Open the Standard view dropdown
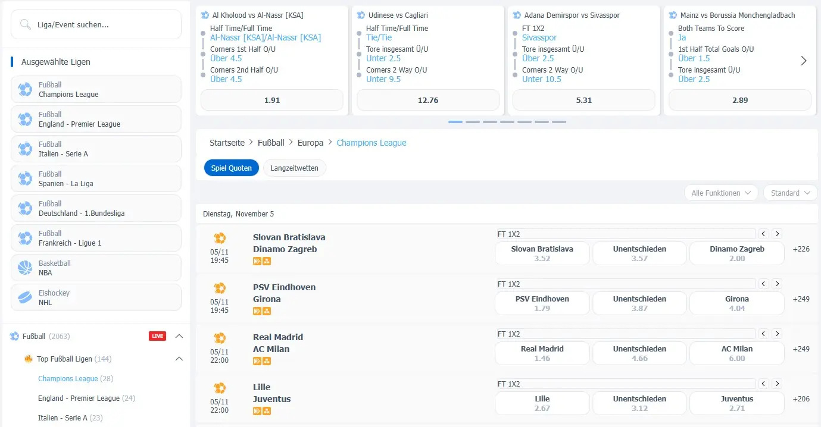Image resolution: width=821 pixels, height=427 pixels. [790, 193]
